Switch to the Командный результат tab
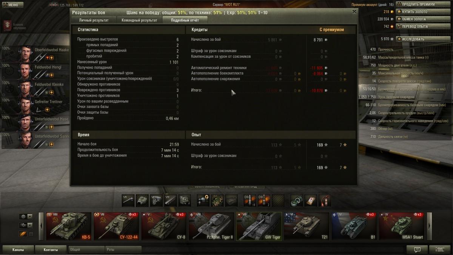The width and height of the screenshot is (453, 255). click(x=139, y=20)
